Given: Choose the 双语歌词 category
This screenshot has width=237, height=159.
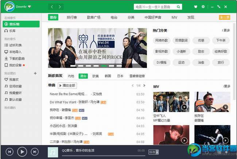Looking at the screenshot, I should click(181, 40).
